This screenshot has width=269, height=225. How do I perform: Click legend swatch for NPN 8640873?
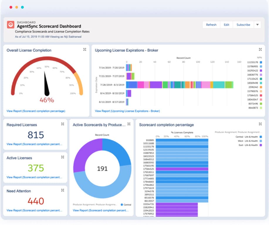[261, 108]
